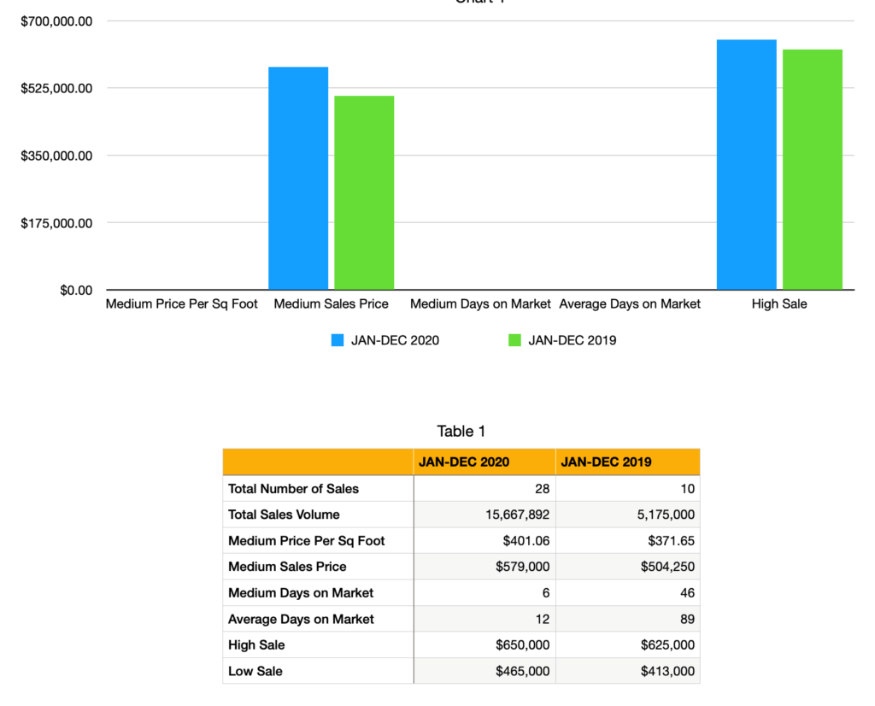Screen dimensions: 875x706
Task: Click the Table 1 title
Action: (x=461, y=432)
